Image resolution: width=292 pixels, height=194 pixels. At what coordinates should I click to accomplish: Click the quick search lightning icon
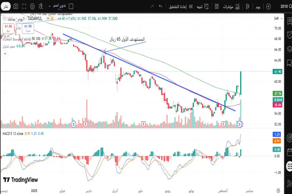(41, 6)
